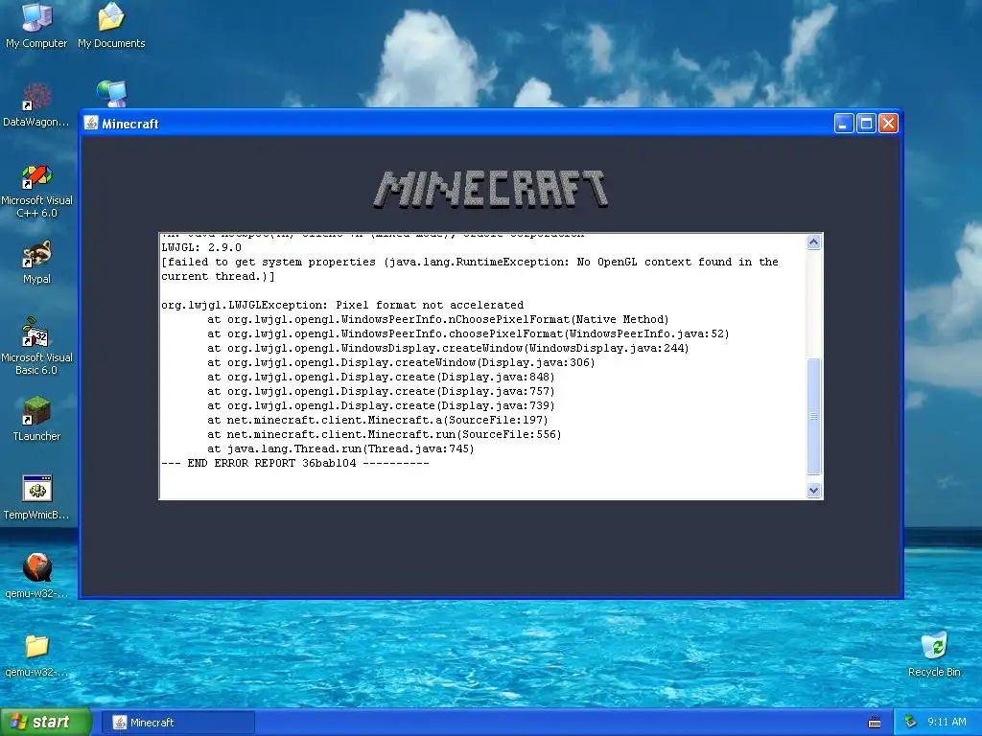Click 'Pixel format not accelerated' exception line
Viewport: 982px width, 736px height.
[x=342, y=305]
